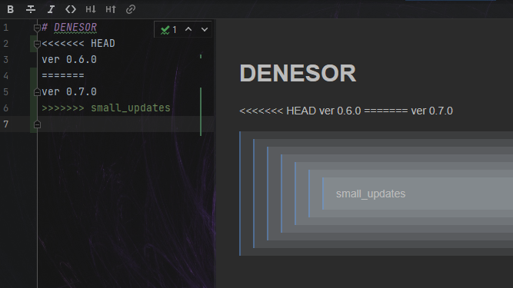Click the '=======' separator line in the editor
The height and width of the screenshot is (288, 513).
(x=63, y=75)
